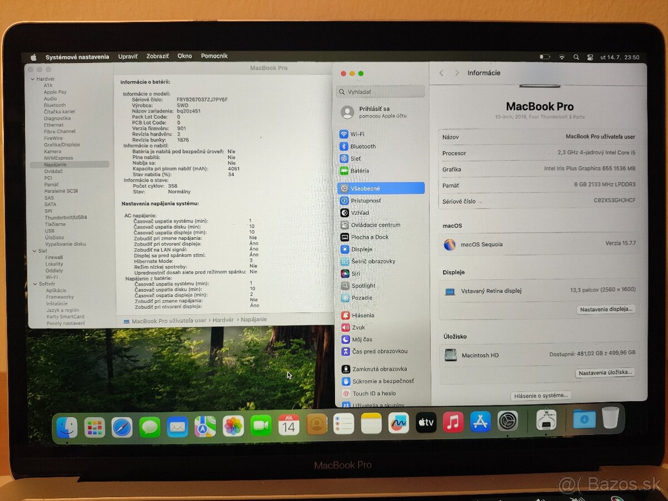The width and height of the screenshot is (668, 501).
Task: Open Calendar in the Dock
Action: click(x=288, y=425)
